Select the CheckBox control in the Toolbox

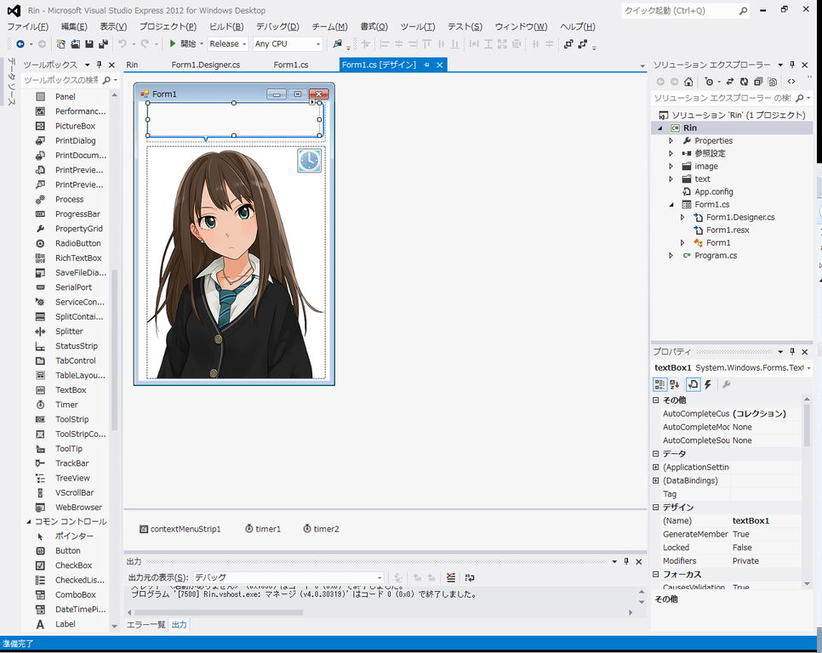(73, 565)
